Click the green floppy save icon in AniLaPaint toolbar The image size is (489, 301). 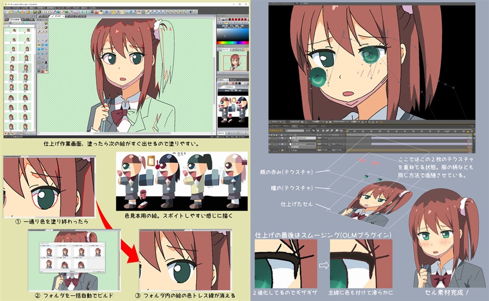[x=35, y=12]
